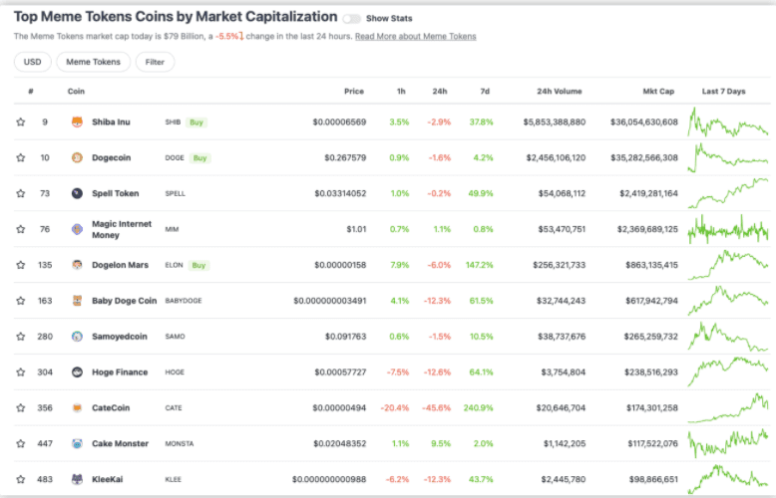Click the MONSTA ticker text
This screenshot has width=776, height=498.
pos(180,443)
